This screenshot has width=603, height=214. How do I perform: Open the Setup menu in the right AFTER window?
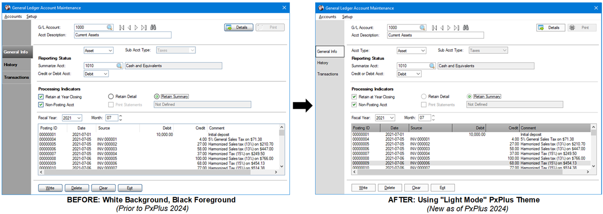coord(347,16)
